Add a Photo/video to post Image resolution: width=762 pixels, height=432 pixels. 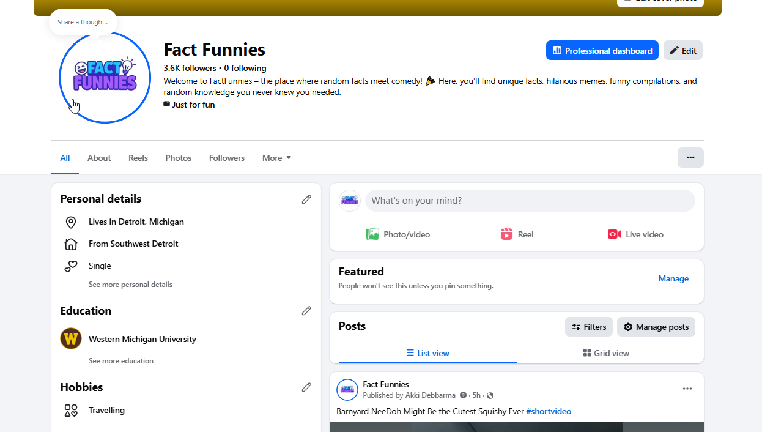(398, 234)
